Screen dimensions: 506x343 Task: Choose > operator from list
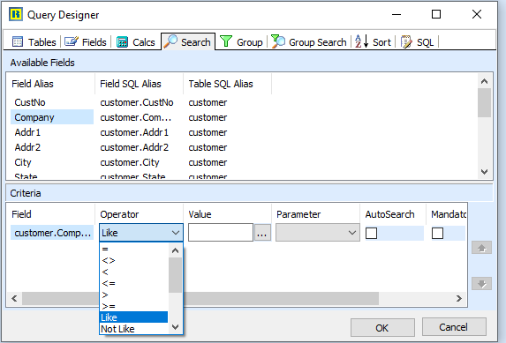(x=134, y=295)
